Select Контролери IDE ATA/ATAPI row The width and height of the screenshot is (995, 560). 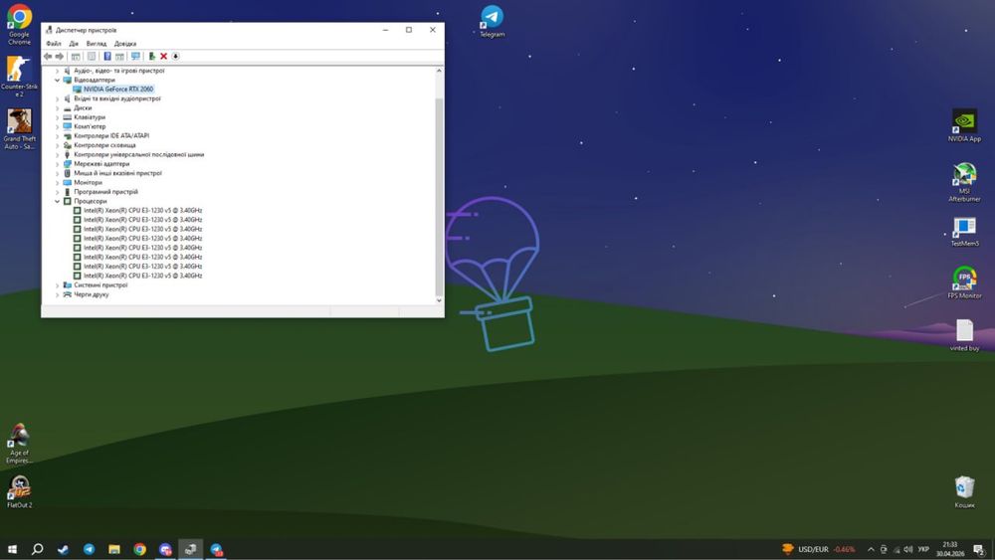[111, 135]
